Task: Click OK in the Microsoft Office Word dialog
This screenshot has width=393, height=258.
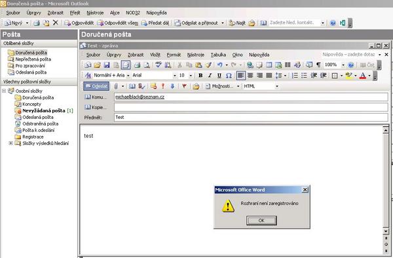Action: [261, 221]
